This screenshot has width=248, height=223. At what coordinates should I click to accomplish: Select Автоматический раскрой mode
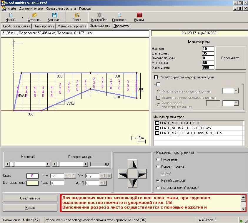[158, 188]
